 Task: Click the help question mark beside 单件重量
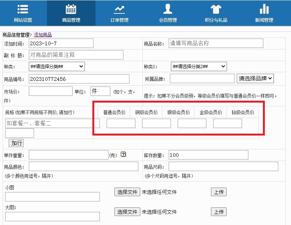click(x=123, y=155)
